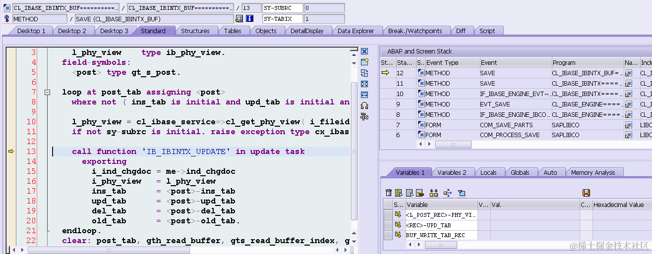The height and width of the screenshot is (254, 652).
Task: Open the DetailDisplay tab
Action: tap(307, 31)
